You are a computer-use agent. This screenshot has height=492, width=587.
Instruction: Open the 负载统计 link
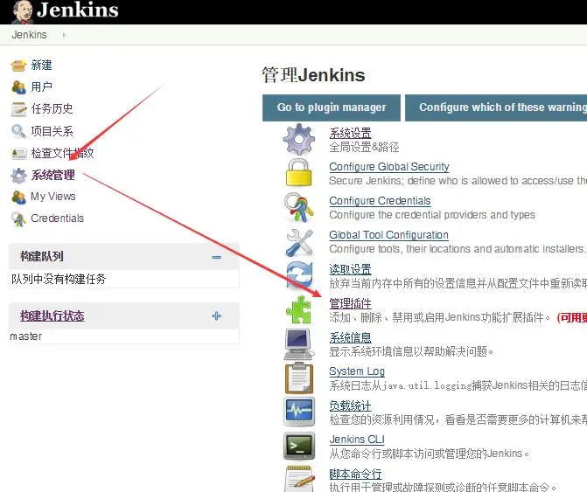(x=350, y=405)
